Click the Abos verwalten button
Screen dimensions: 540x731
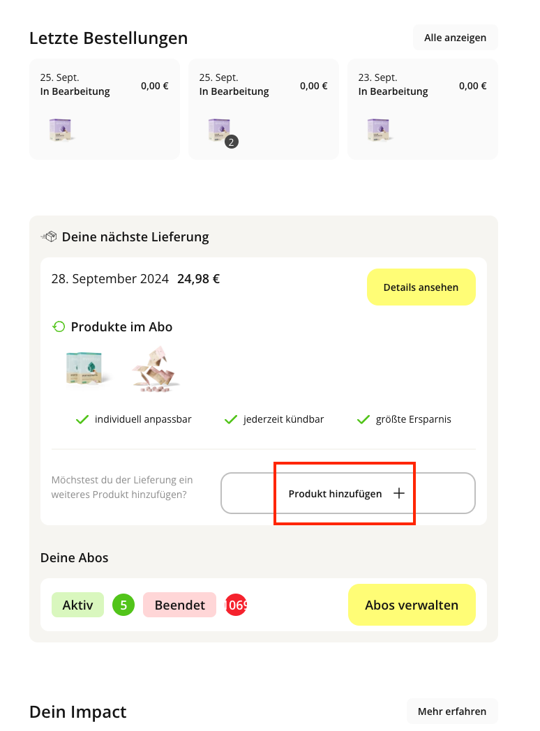click(412, 605)
